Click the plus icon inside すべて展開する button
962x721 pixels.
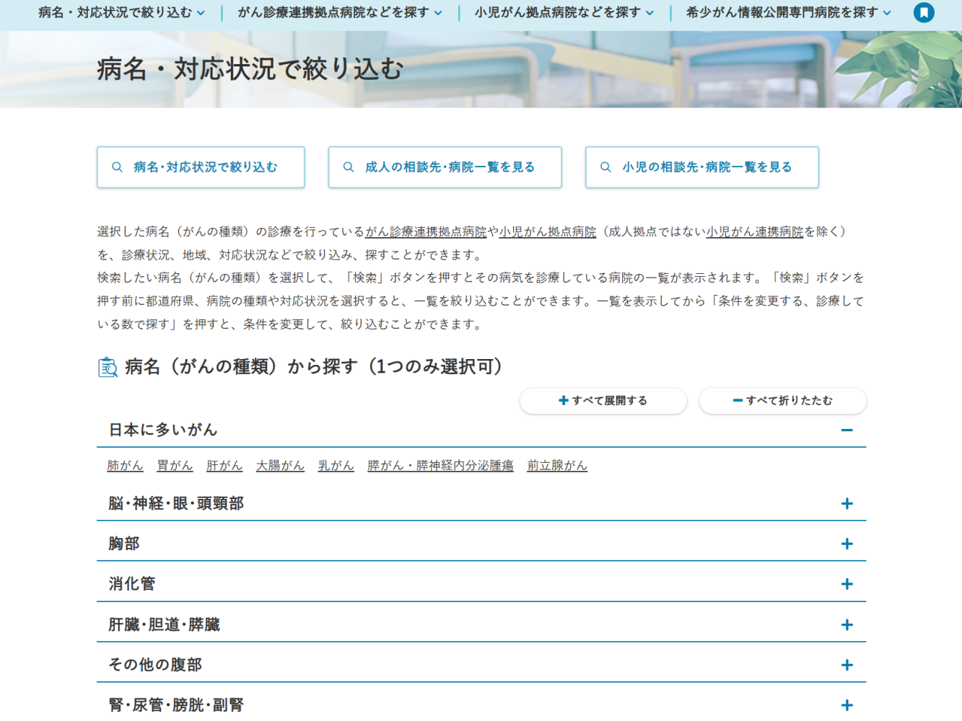563,401
